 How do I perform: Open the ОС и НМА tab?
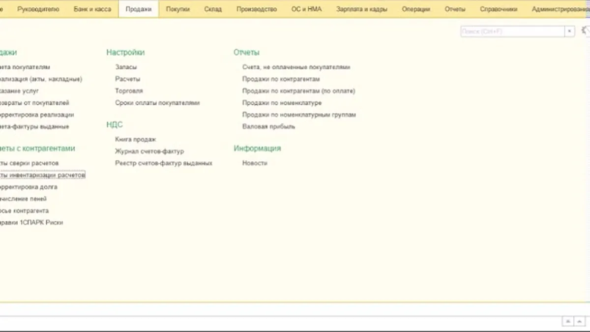(307, 9)
